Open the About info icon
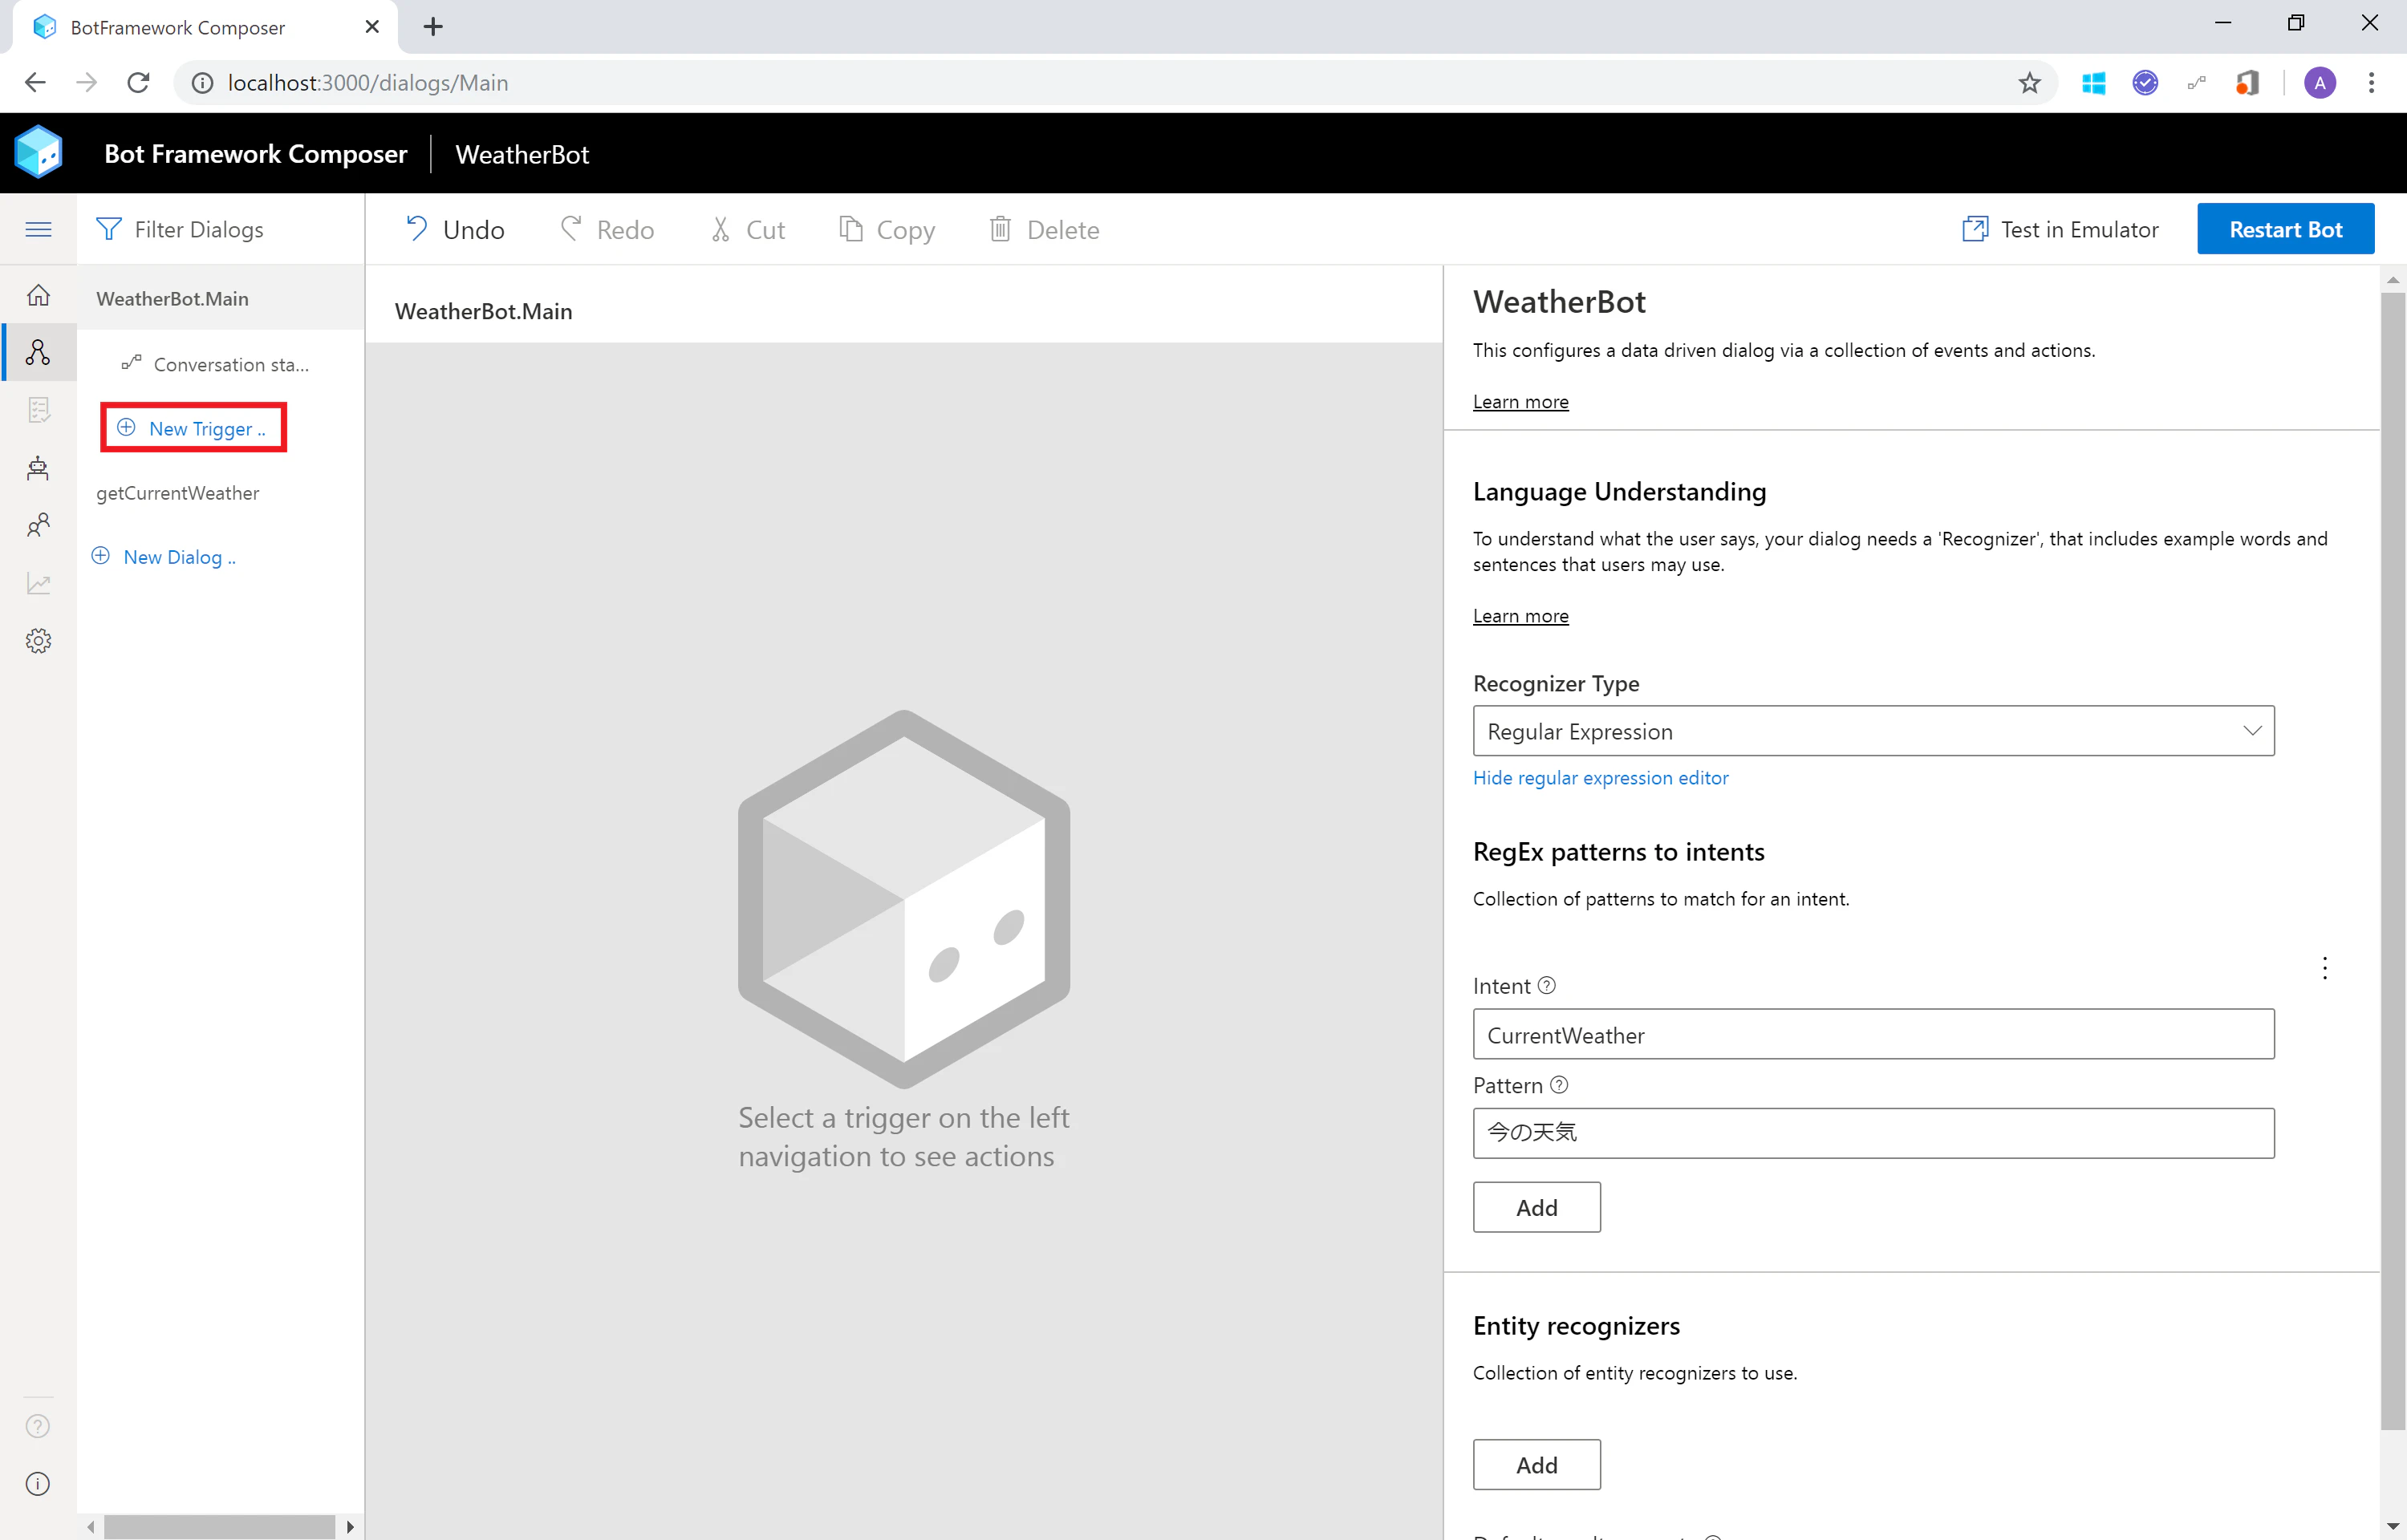Screen dimensions: 2407x1540 click(38, 1484)
